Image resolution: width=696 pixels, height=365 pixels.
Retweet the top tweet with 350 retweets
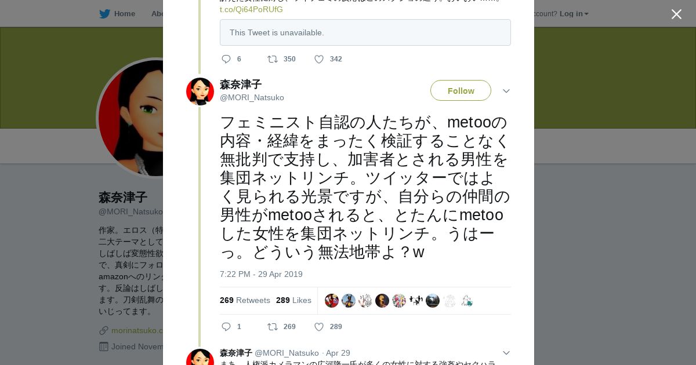point(273,59)
